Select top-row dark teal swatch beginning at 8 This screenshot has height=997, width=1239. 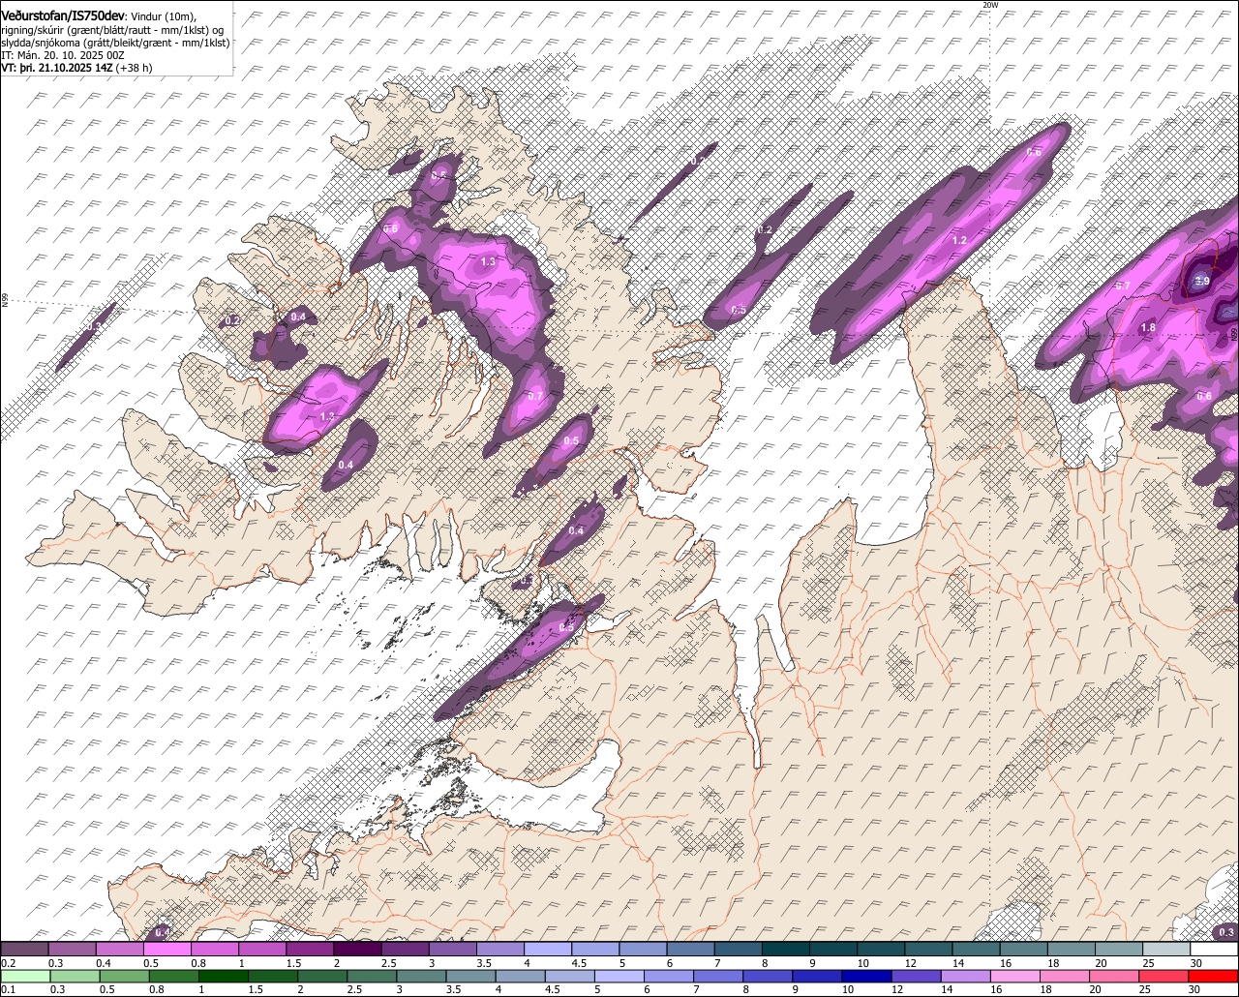[786, 949]
